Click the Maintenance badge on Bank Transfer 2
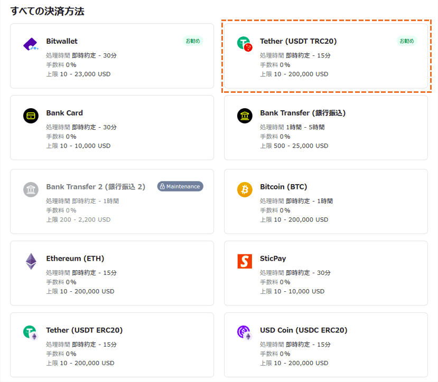 pos(180,186)
